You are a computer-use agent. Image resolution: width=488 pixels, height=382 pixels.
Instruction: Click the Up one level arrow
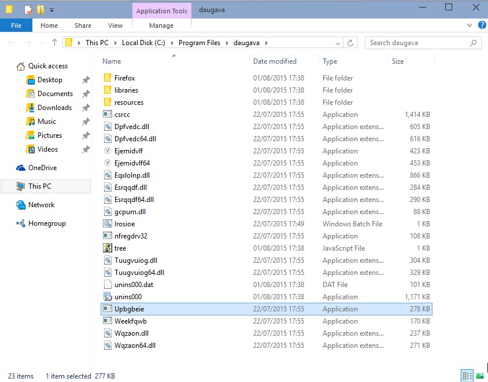click(55, 43)
